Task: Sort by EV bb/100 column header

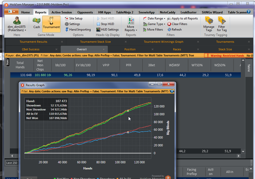Action: (x=83, y=65)
